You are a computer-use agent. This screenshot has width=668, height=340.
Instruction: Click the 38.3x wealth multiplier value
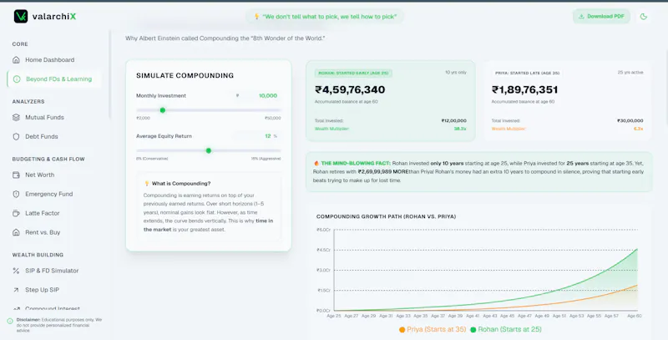[x=460, y=129]
